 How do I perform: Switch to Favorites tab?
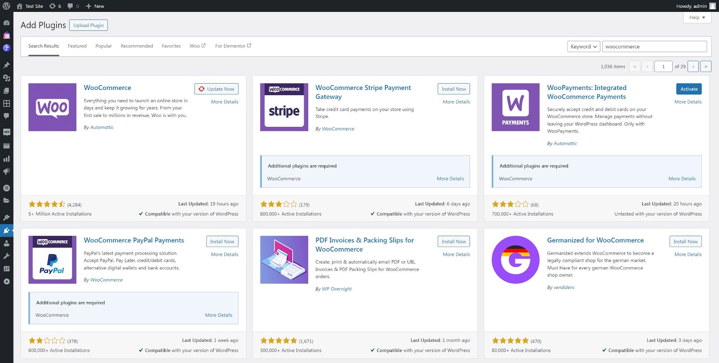coord(171,46)
